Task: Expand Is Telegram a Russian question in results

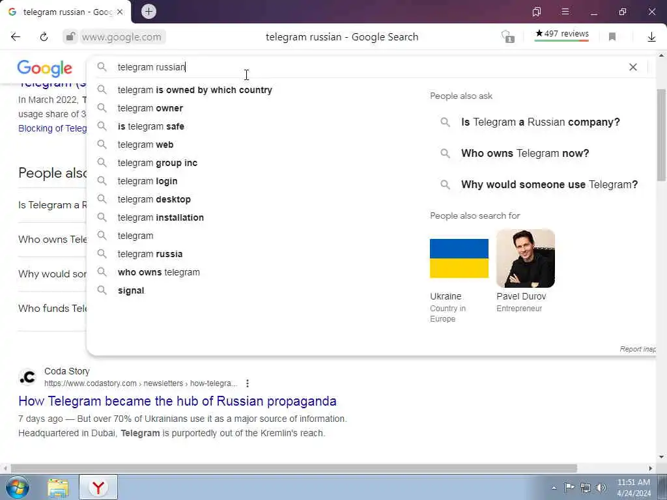Action: 52,205
